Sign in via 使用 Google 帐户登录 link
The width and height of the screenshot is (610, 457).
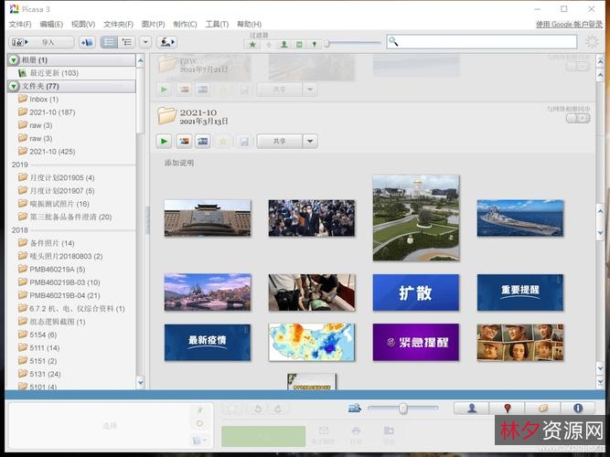pos(569,24)
